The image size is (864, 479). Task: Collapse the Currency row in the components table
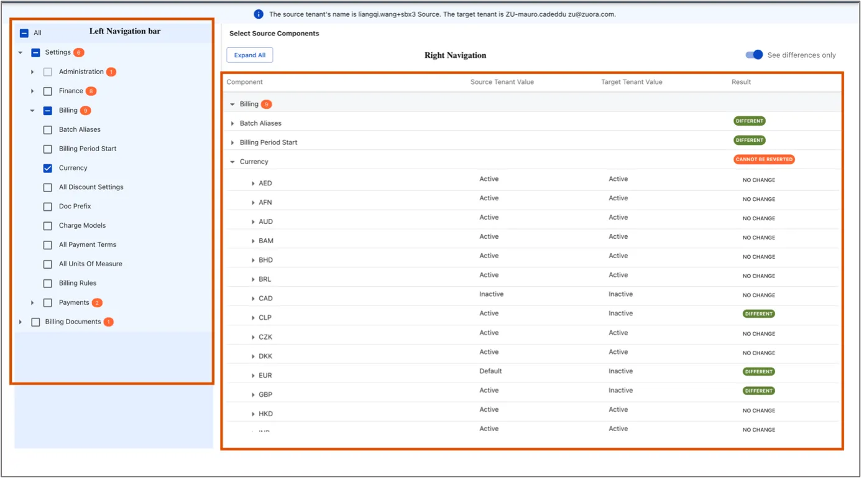[x=232, y=162]
